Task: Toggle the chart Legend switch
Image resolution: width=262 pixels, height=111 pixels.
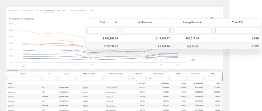Action: click(212, 19)
